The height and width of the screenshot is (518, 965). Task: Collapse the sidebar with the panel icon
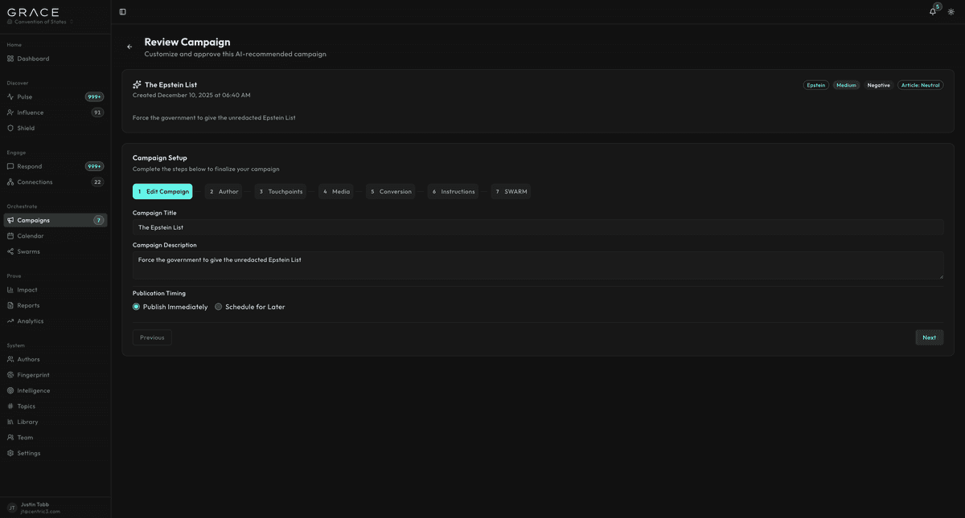click(x=121, y=11)
